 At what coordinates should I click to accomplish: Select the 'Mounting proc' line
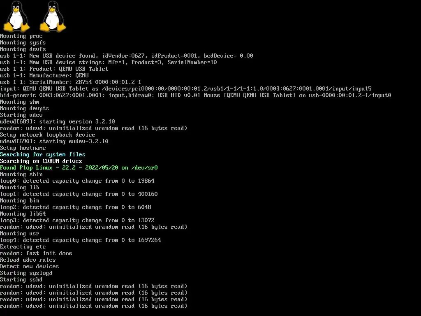point(21,36)
